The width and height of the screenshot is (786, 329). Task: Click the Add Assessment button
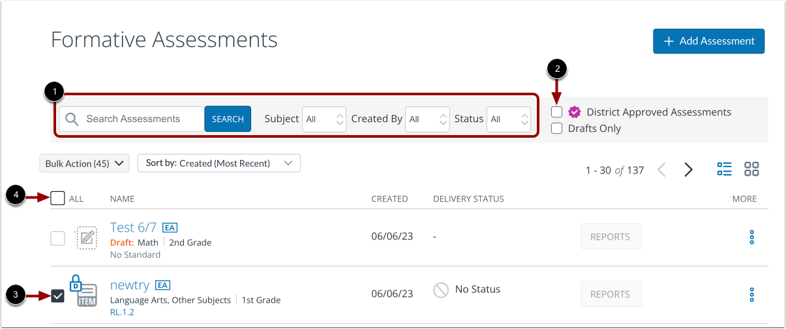(x=708, y=41)
